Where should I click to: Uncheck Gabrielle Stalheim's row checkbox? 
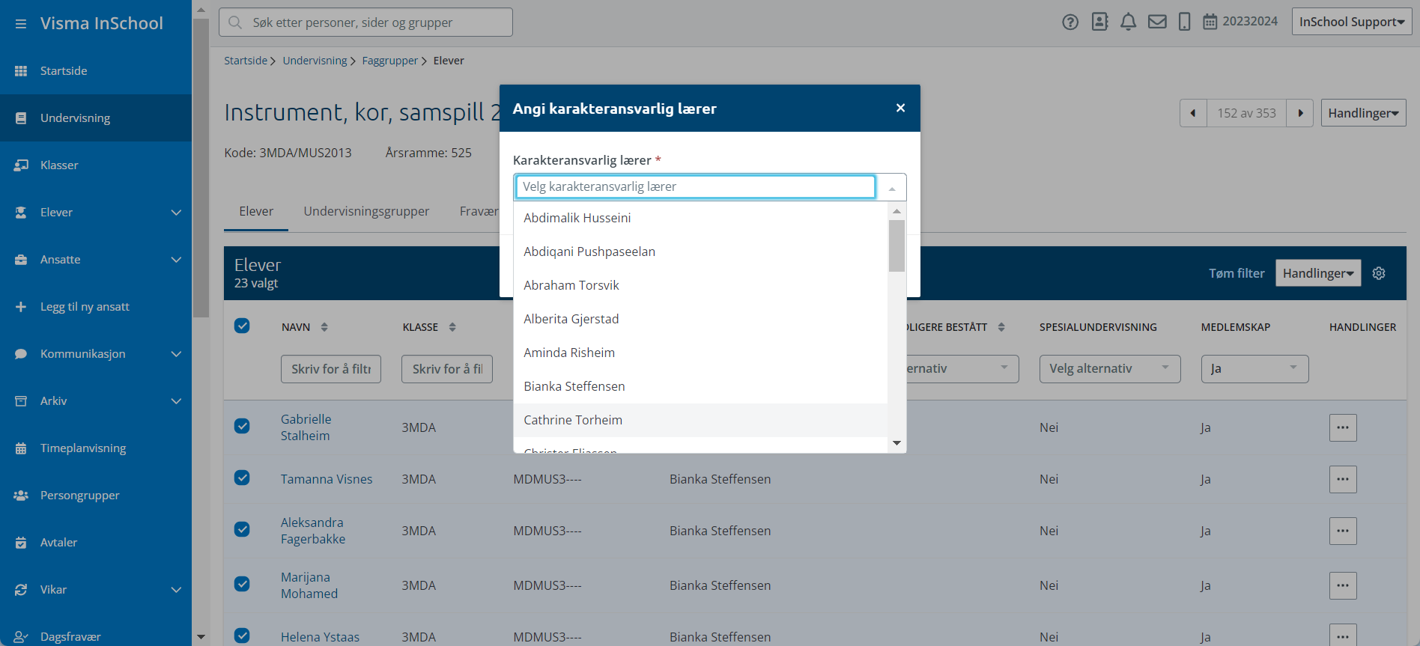tap(242, 426)
